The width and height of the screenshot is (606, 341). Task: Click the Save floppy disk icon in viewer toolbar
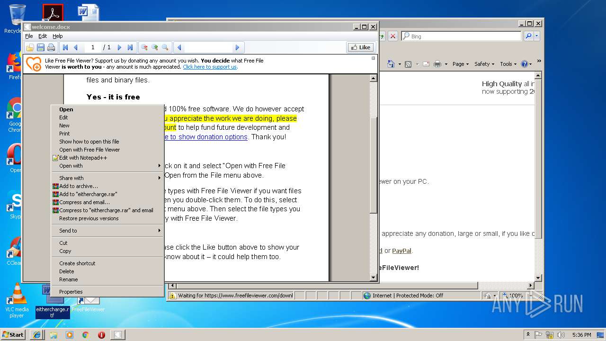click(41, 47)
